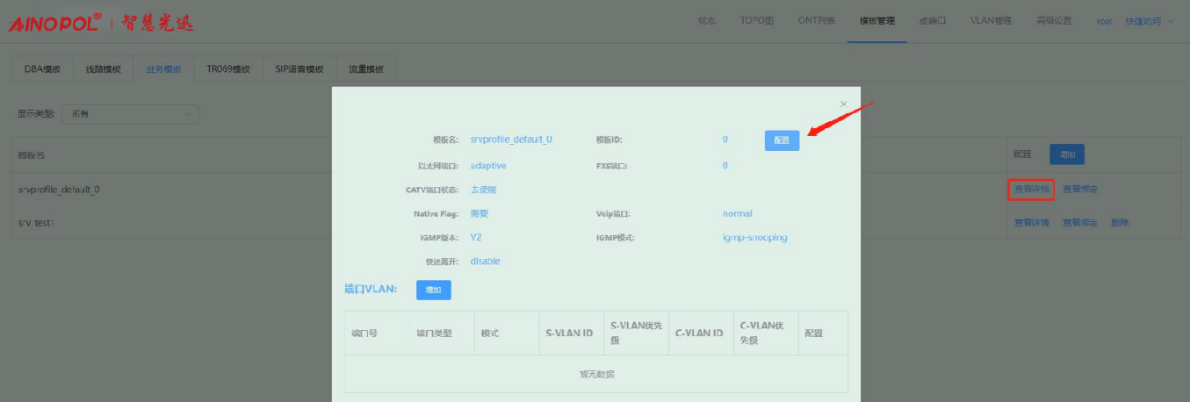Open the 状态 page in top navigation

(707, 21)
